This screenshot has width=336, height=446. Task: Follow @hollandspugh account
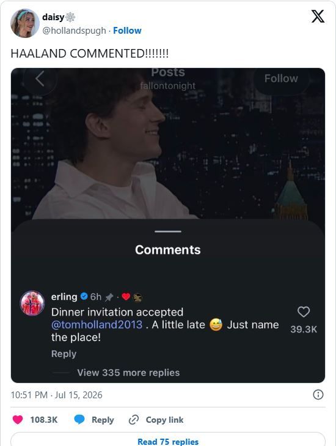tap(127, 31)
